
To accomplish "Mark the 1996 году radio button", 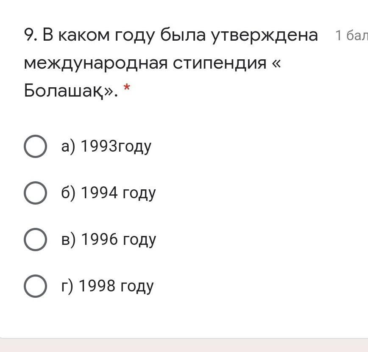I will click(x=35, y=240).
